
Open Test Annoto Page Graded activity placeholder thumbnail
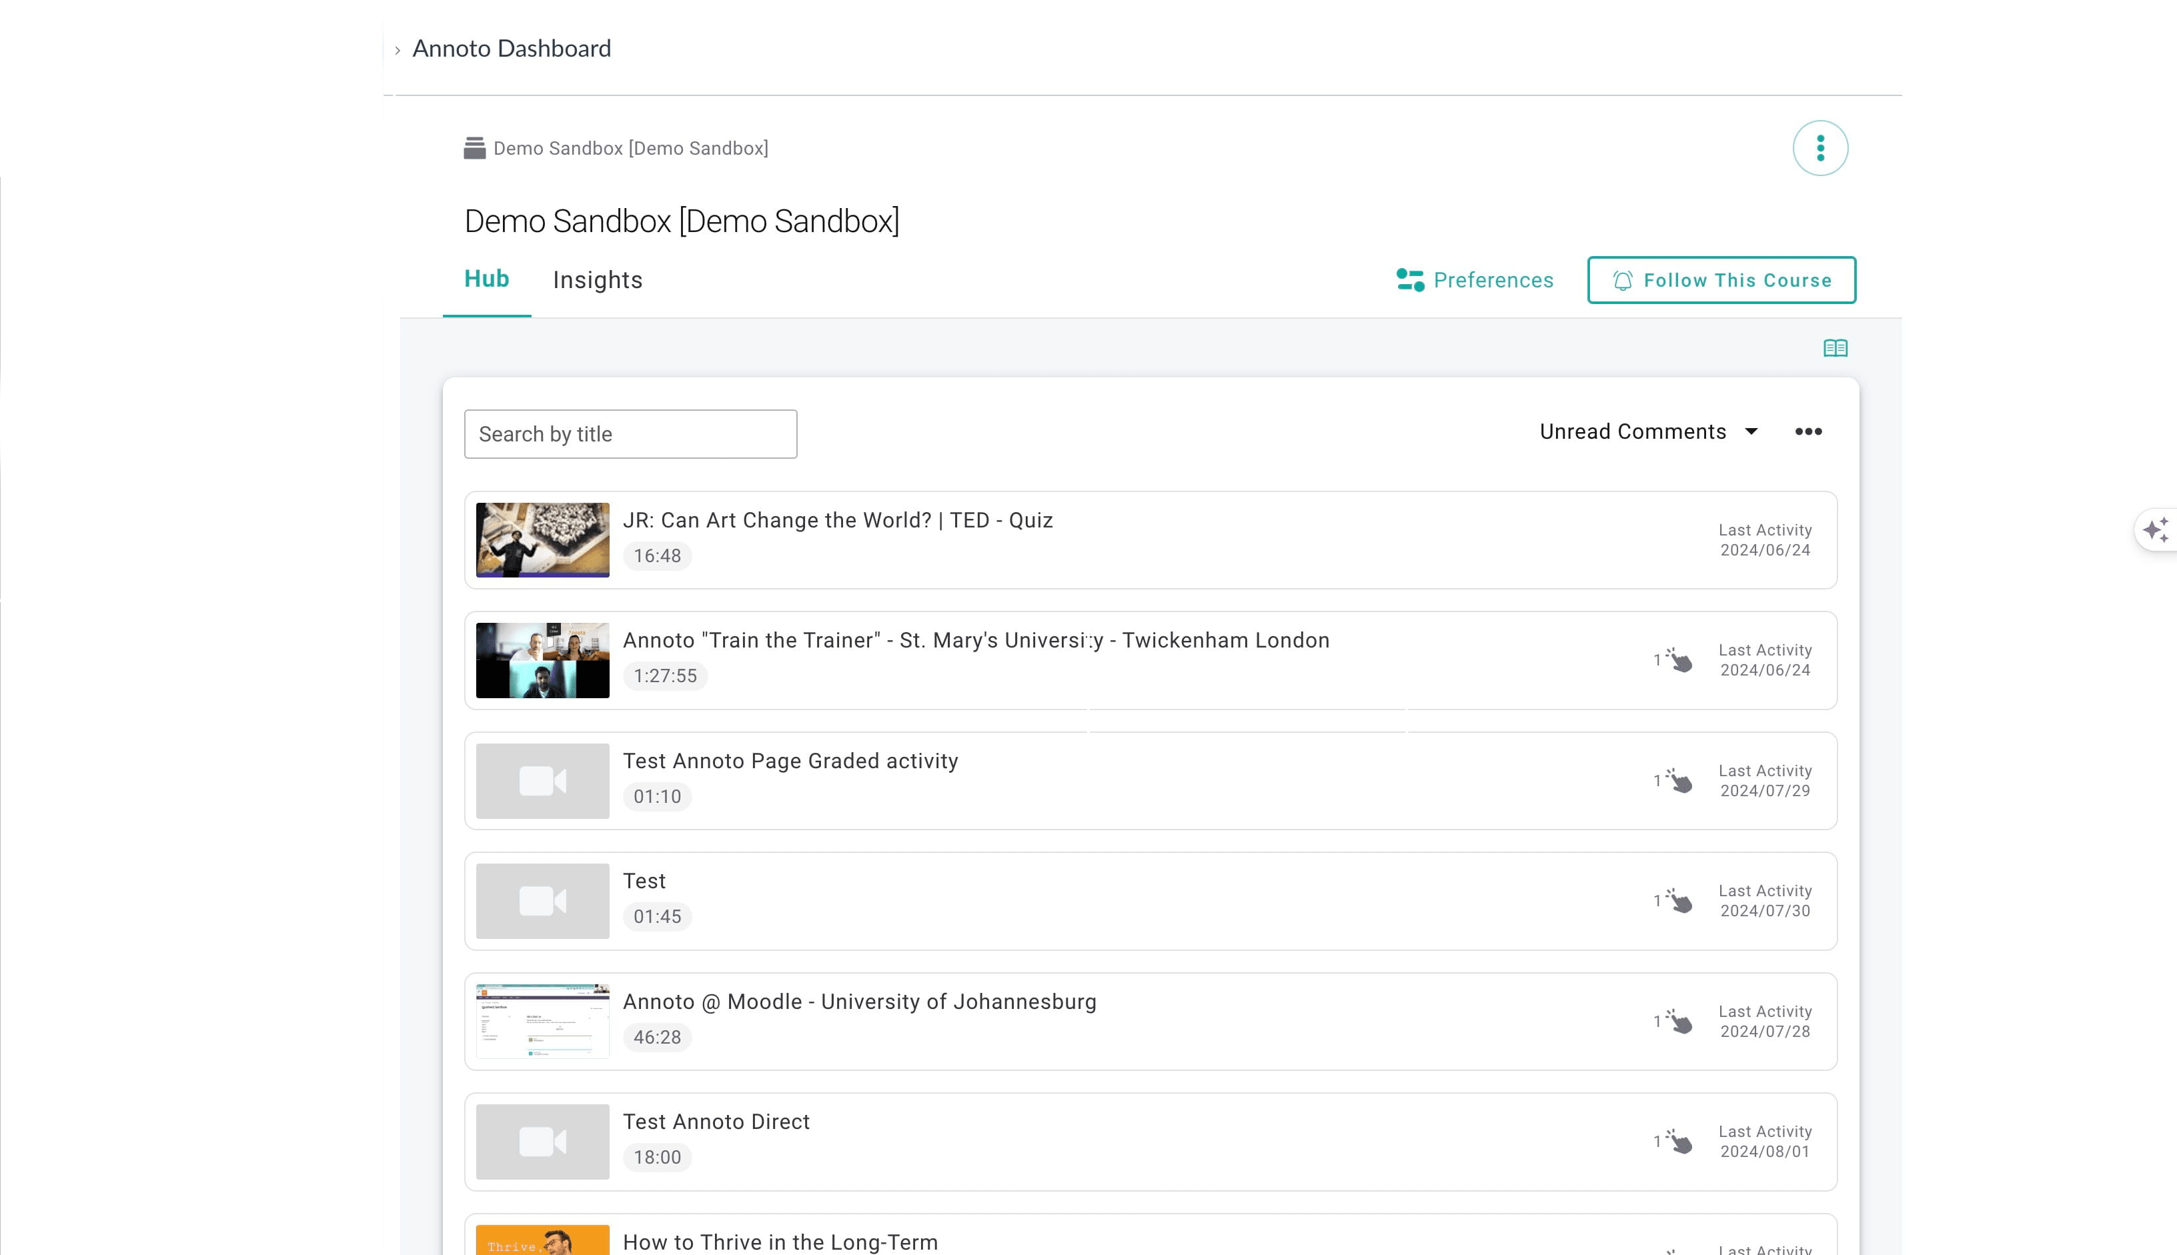pyautogui.click(x=542, y=781)
